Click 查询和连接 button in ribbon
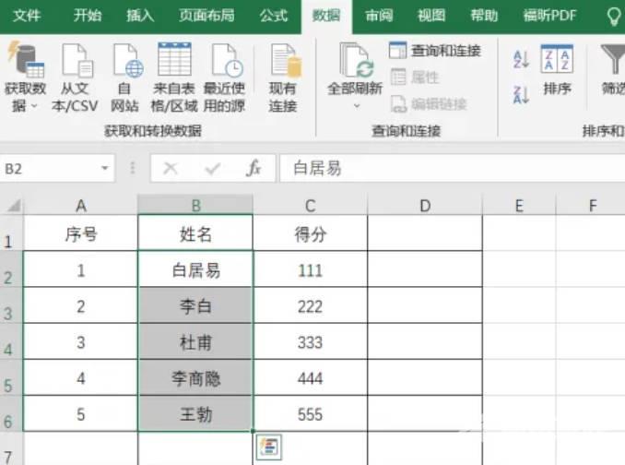Viewport: 625px width, 465px height. point(435,51)
